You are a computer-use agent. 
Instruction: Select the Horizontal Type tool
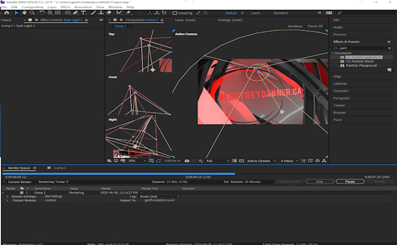(83, 13)
